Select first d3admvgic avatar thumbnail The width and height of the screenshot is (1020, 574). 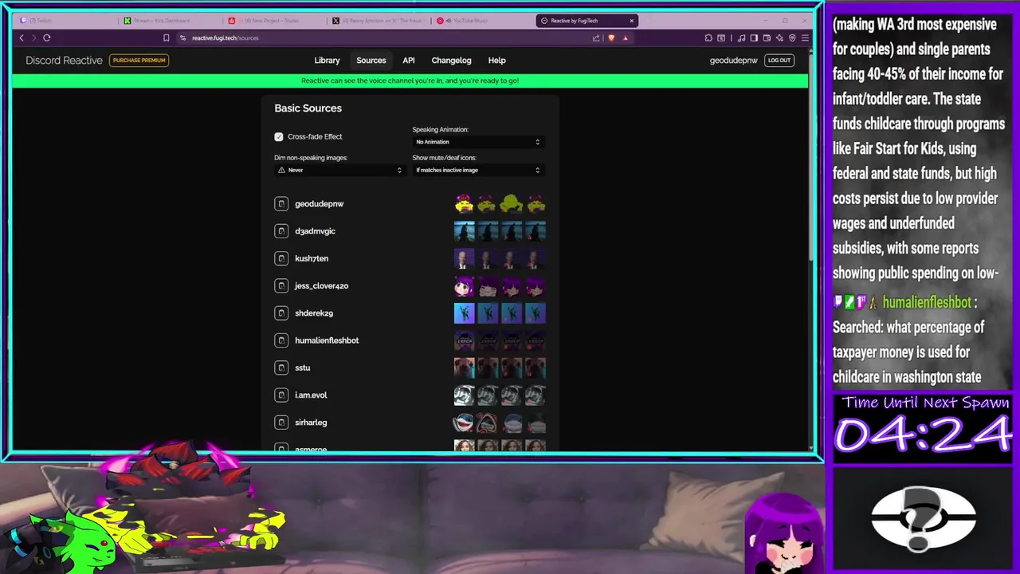pos(464,231)
